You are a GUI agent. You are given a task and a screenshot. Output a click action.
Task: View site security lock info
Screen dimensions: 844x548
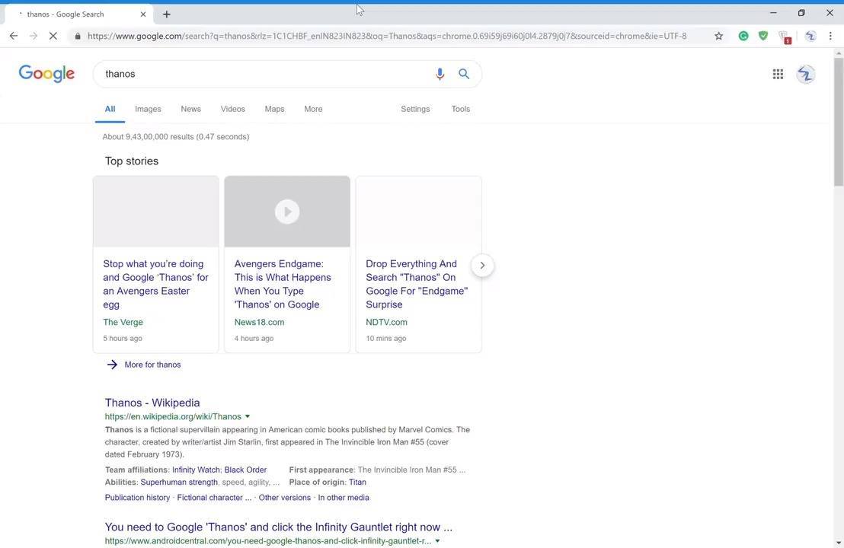[78, 36]
